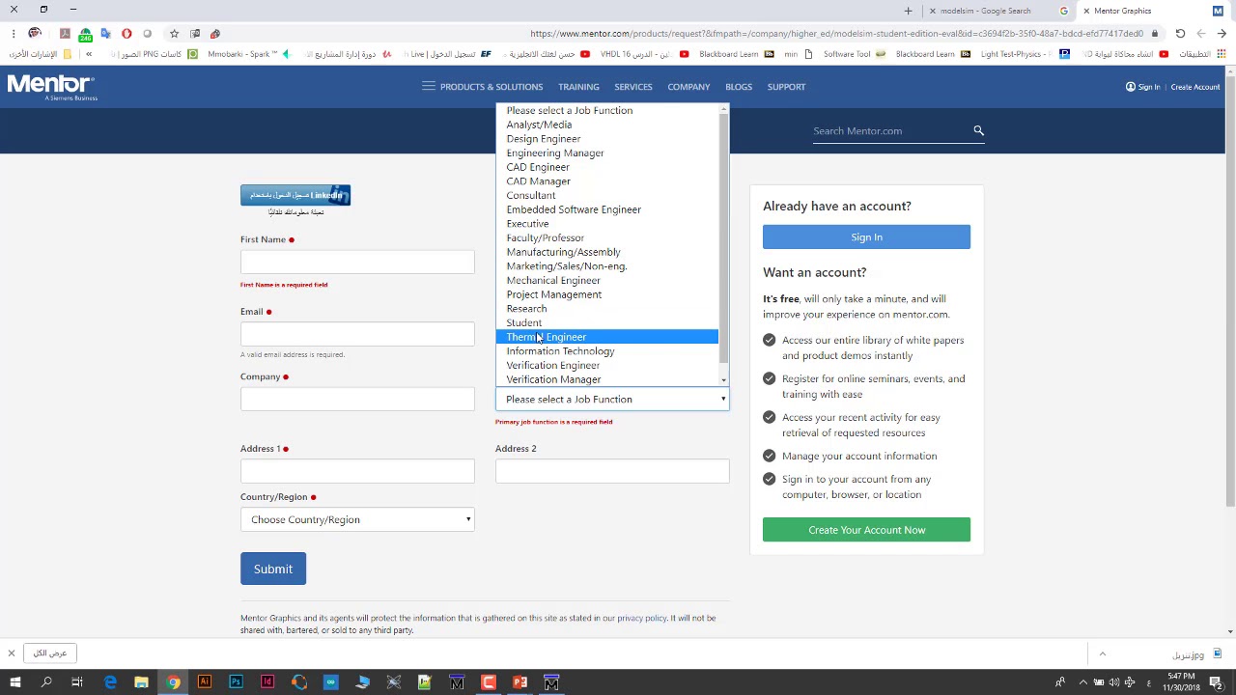Click the Chrome profile avatar
This screenshot has width=1236, height=695.
pyautogui.click(x=35, y=34)
